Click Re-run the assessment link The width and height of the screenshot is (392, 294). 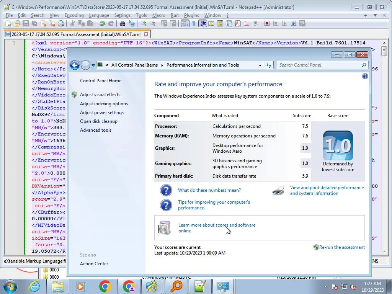click(x=342, y=247)
